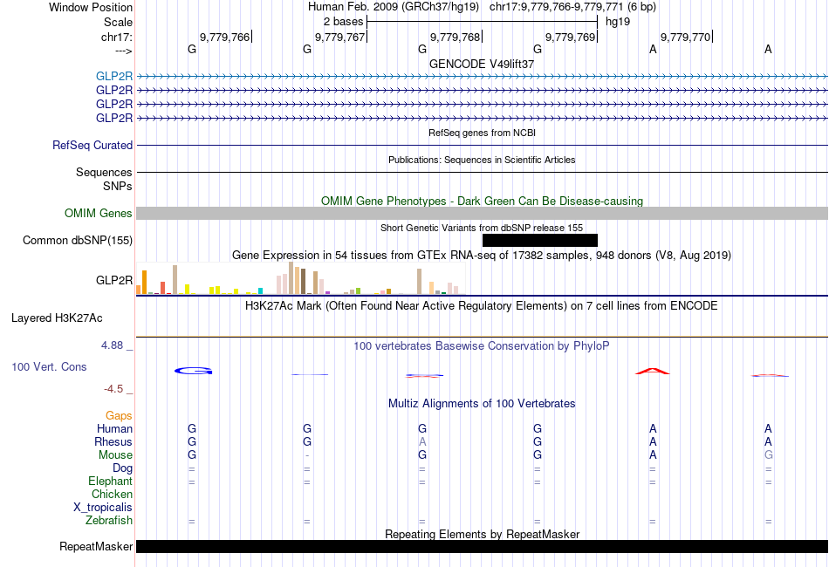This screenshot has width=829, height=567.
Task: Click the Chicken species label
Action: pyautogui.click(x=112, y=494)
